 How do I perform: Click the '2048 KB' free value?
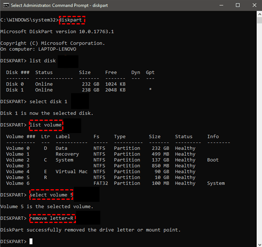click(x=115, y=90)
